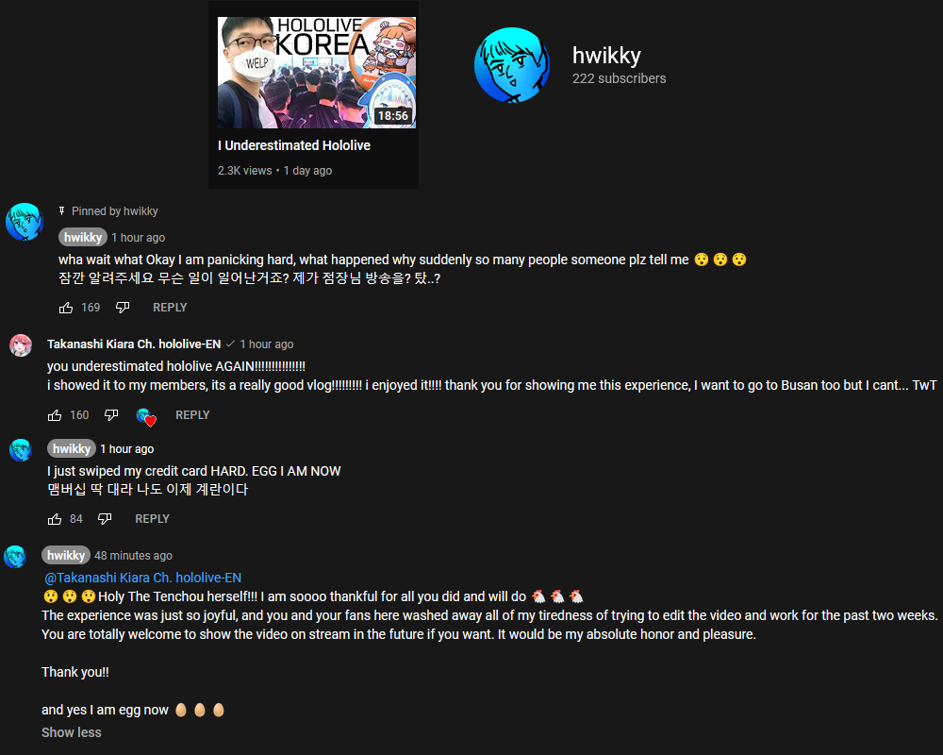Open the @Takanashi Kiara Ch. hololive-EN mention

[142, 578]
